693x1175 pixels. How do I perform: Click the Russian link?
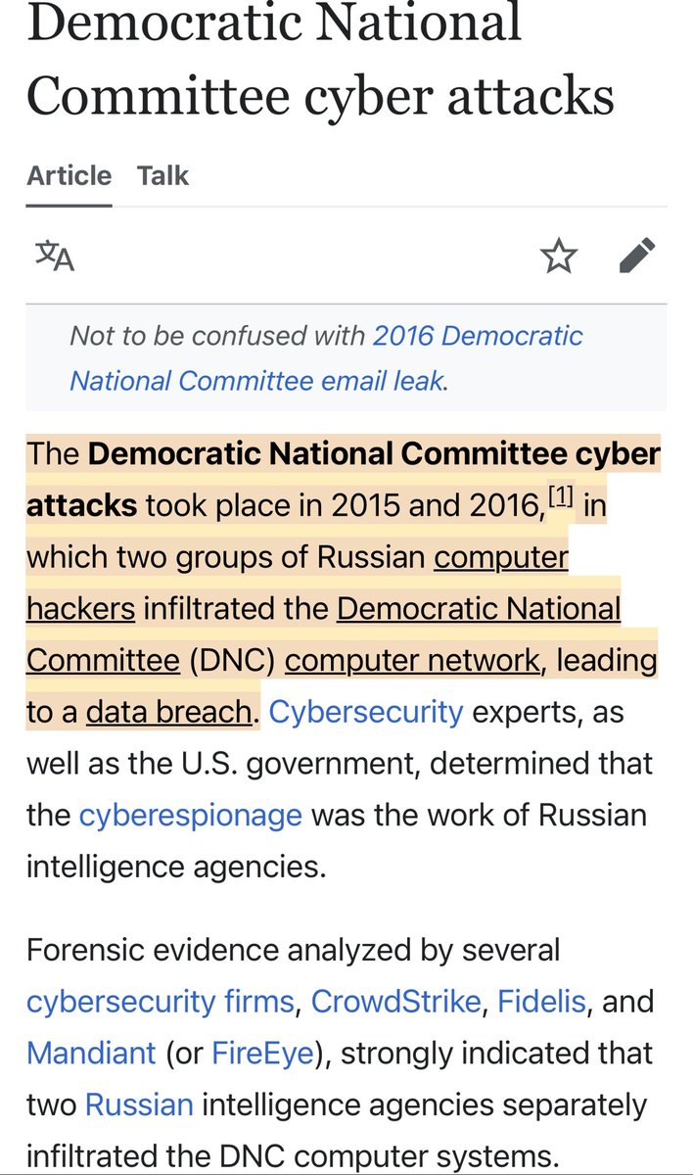(x=139, y=1104)
